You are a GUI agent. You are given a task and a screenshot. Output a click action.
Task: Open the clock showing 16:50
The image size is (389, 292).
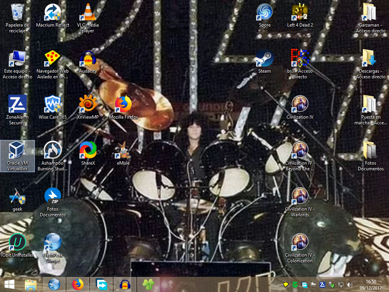coord(371,284)
